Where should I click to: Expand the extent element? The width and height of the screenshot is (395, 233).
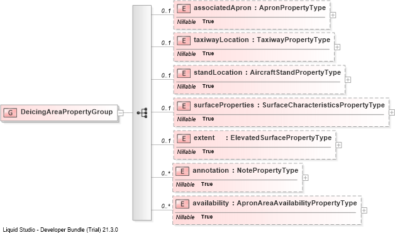338,145
